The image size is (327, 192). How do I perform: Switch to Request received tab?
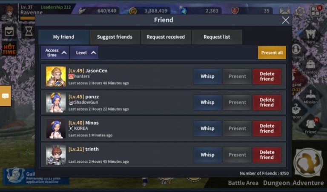tap(166, 37)
